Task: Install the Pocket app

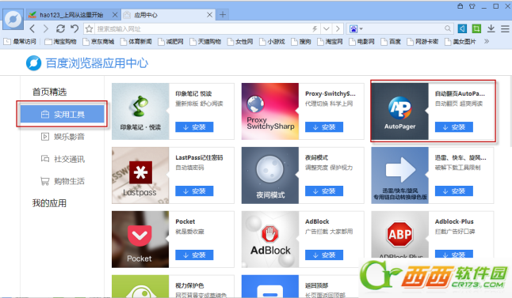Action: coord(194,255)
